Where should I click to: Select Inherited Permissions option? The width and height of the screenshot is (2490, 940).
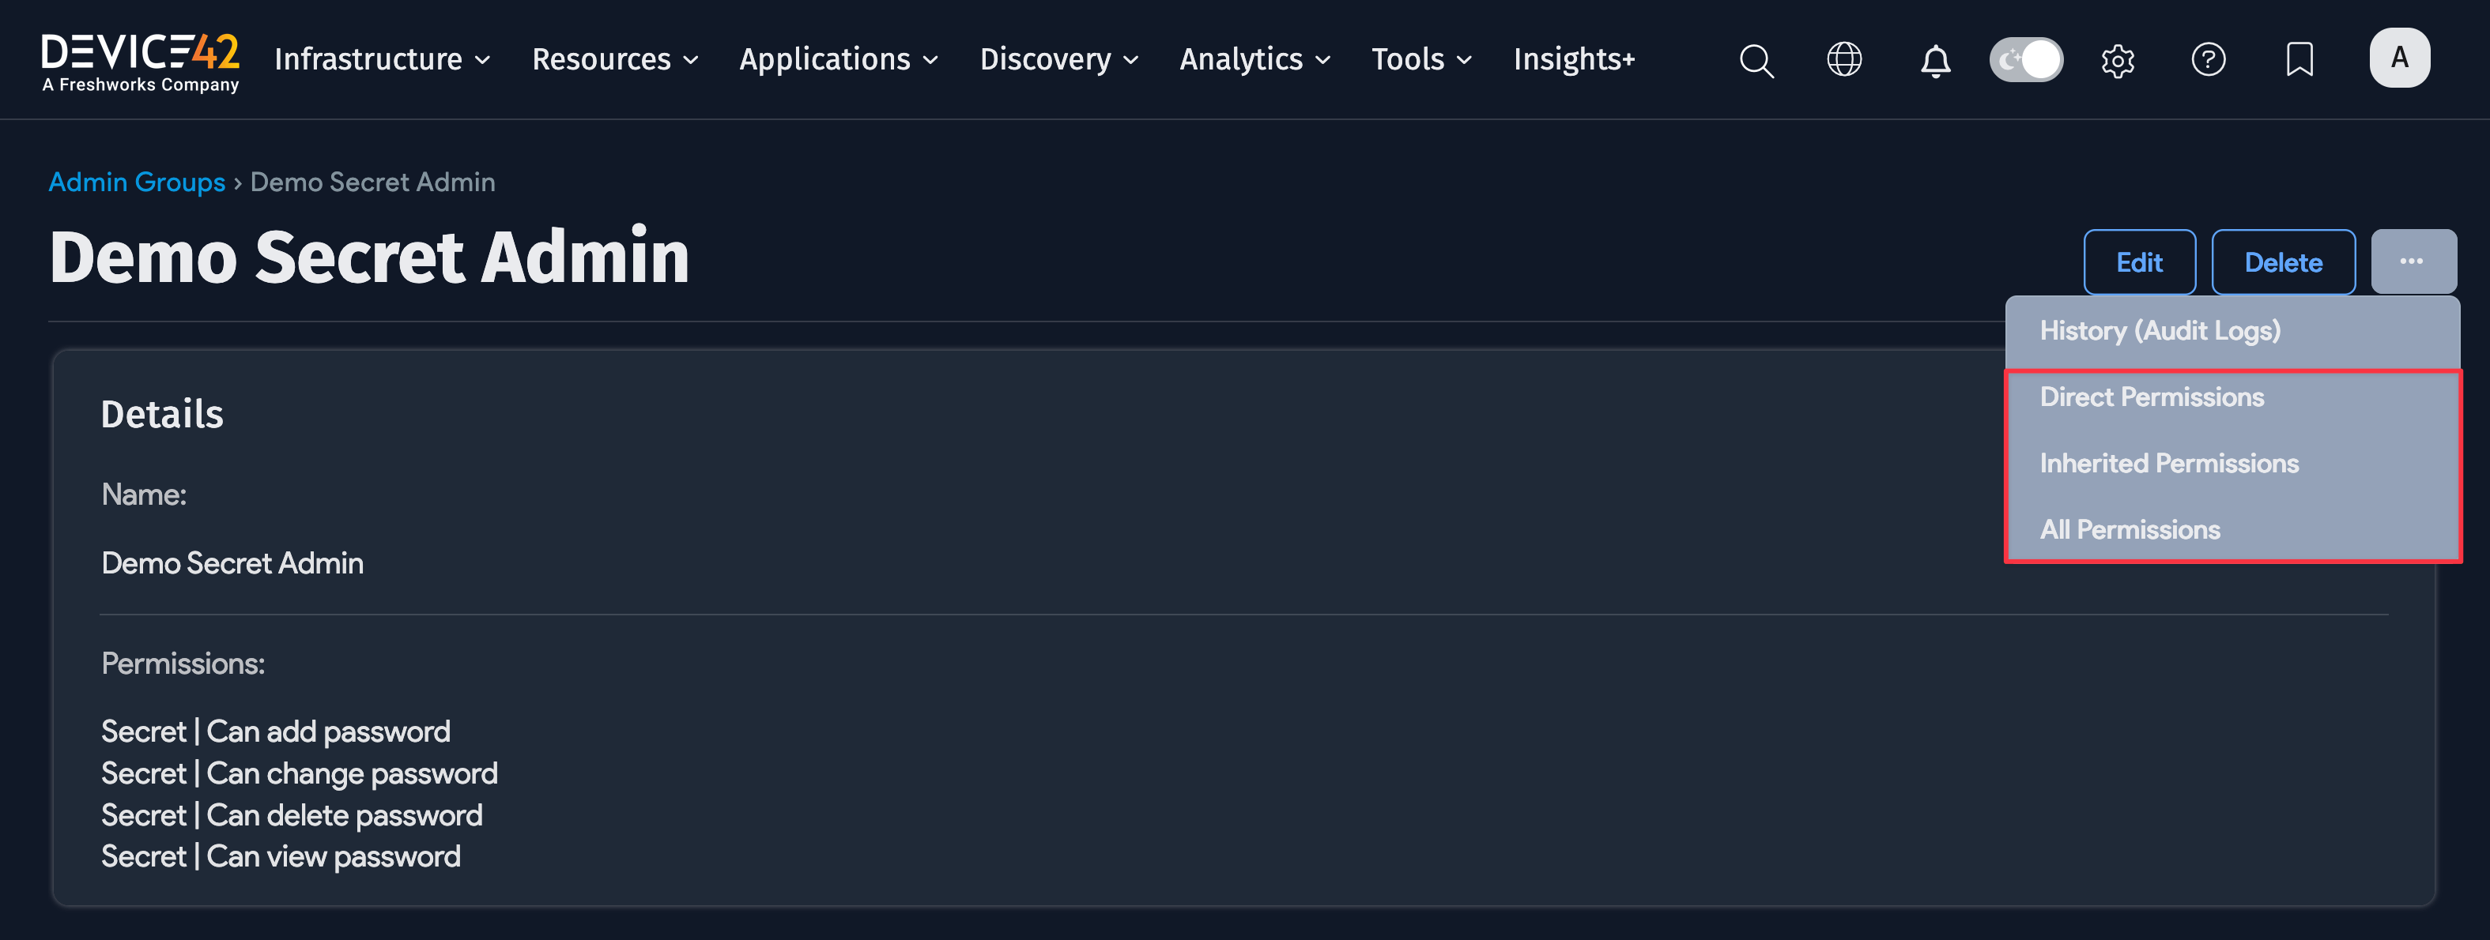point(2168,464)
